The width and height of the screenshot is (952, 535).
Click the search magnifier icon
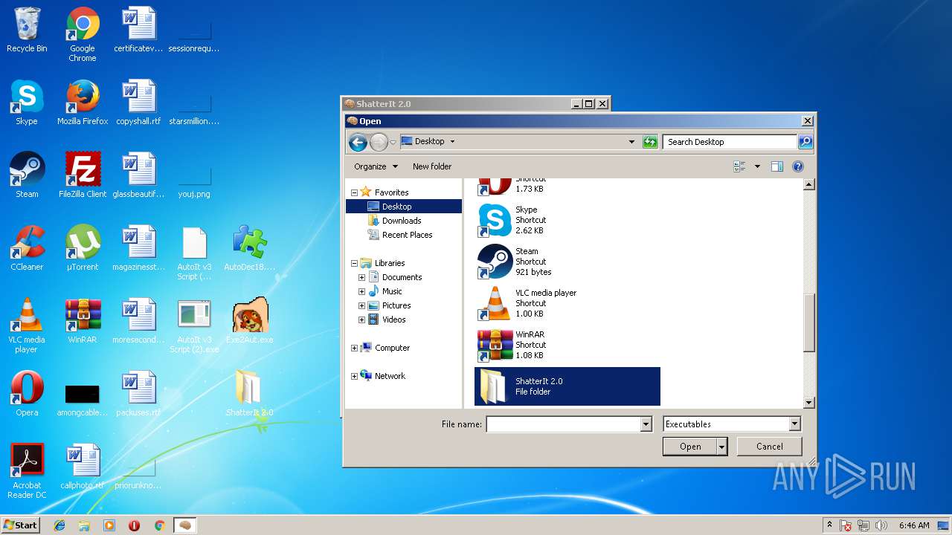(805, 142)
